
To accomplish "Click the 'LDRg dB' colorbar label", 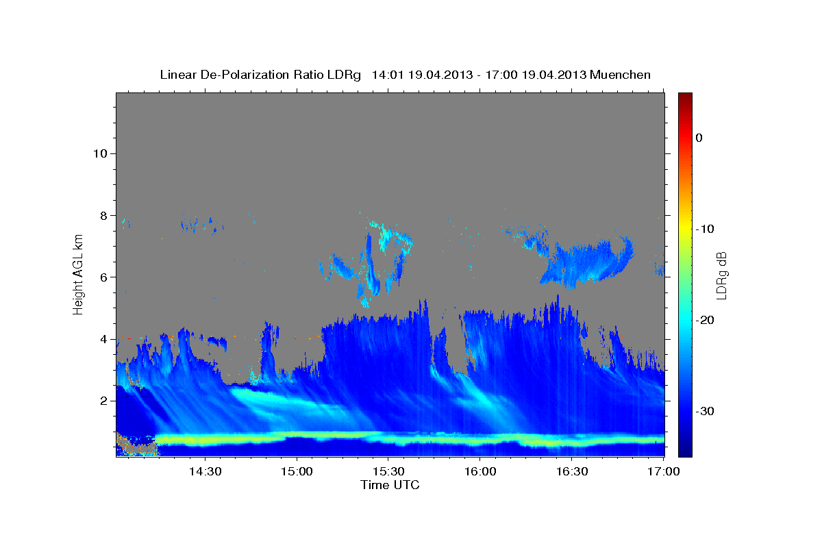I will click(721, 275).
